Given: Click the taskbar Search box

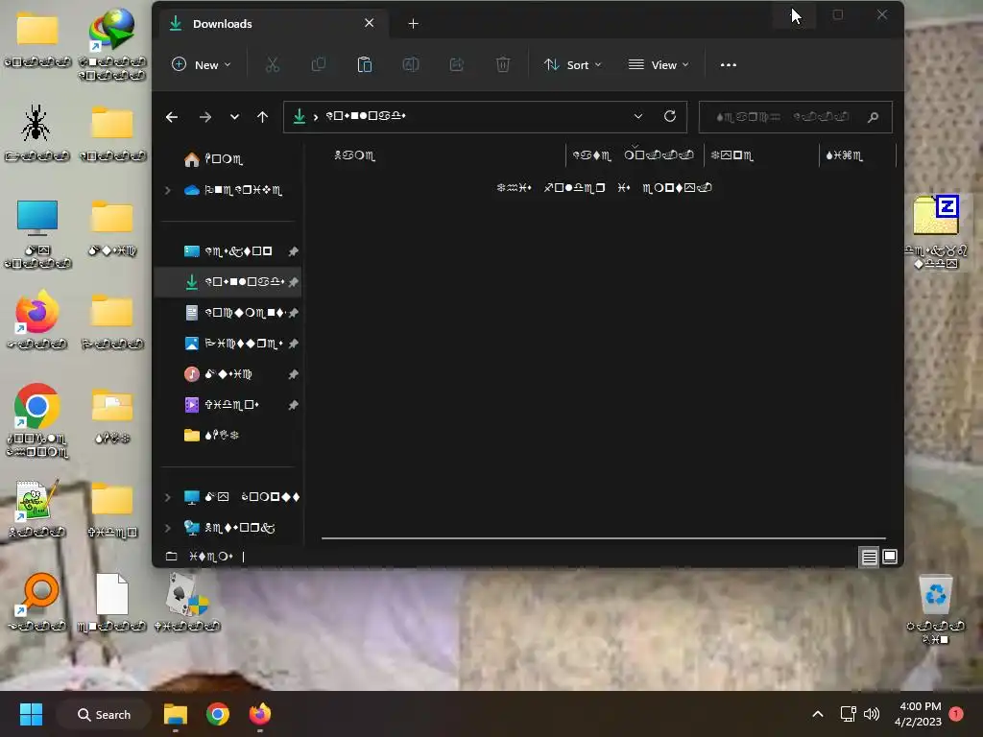Looking at the screenshot, I should pos(104,714).
